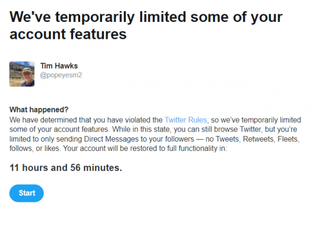
Task: Select Tim Hawks profile avatar photo
Action: coord(22,74)
